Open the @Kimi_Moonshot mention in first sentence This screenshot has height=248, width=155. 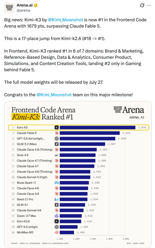coord(65,20)
